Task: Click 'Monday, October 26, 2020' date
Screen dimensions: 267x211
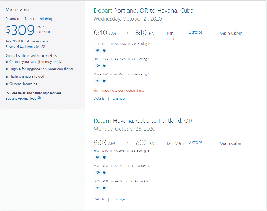Action: point(125,129)
